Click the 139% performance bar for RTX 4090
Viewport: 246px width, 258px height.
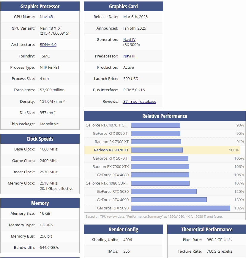(169, 200)
